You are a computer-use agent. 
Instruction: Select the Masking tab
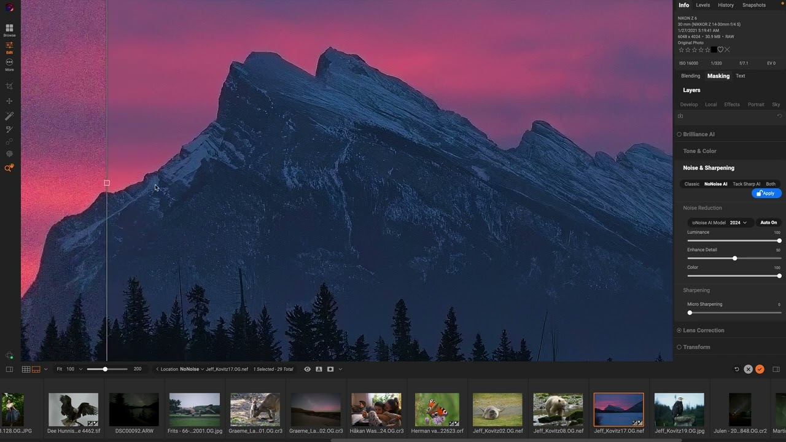[718, 76]
